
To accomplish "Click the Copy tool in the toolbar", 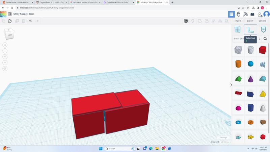I will pos(3,21).
